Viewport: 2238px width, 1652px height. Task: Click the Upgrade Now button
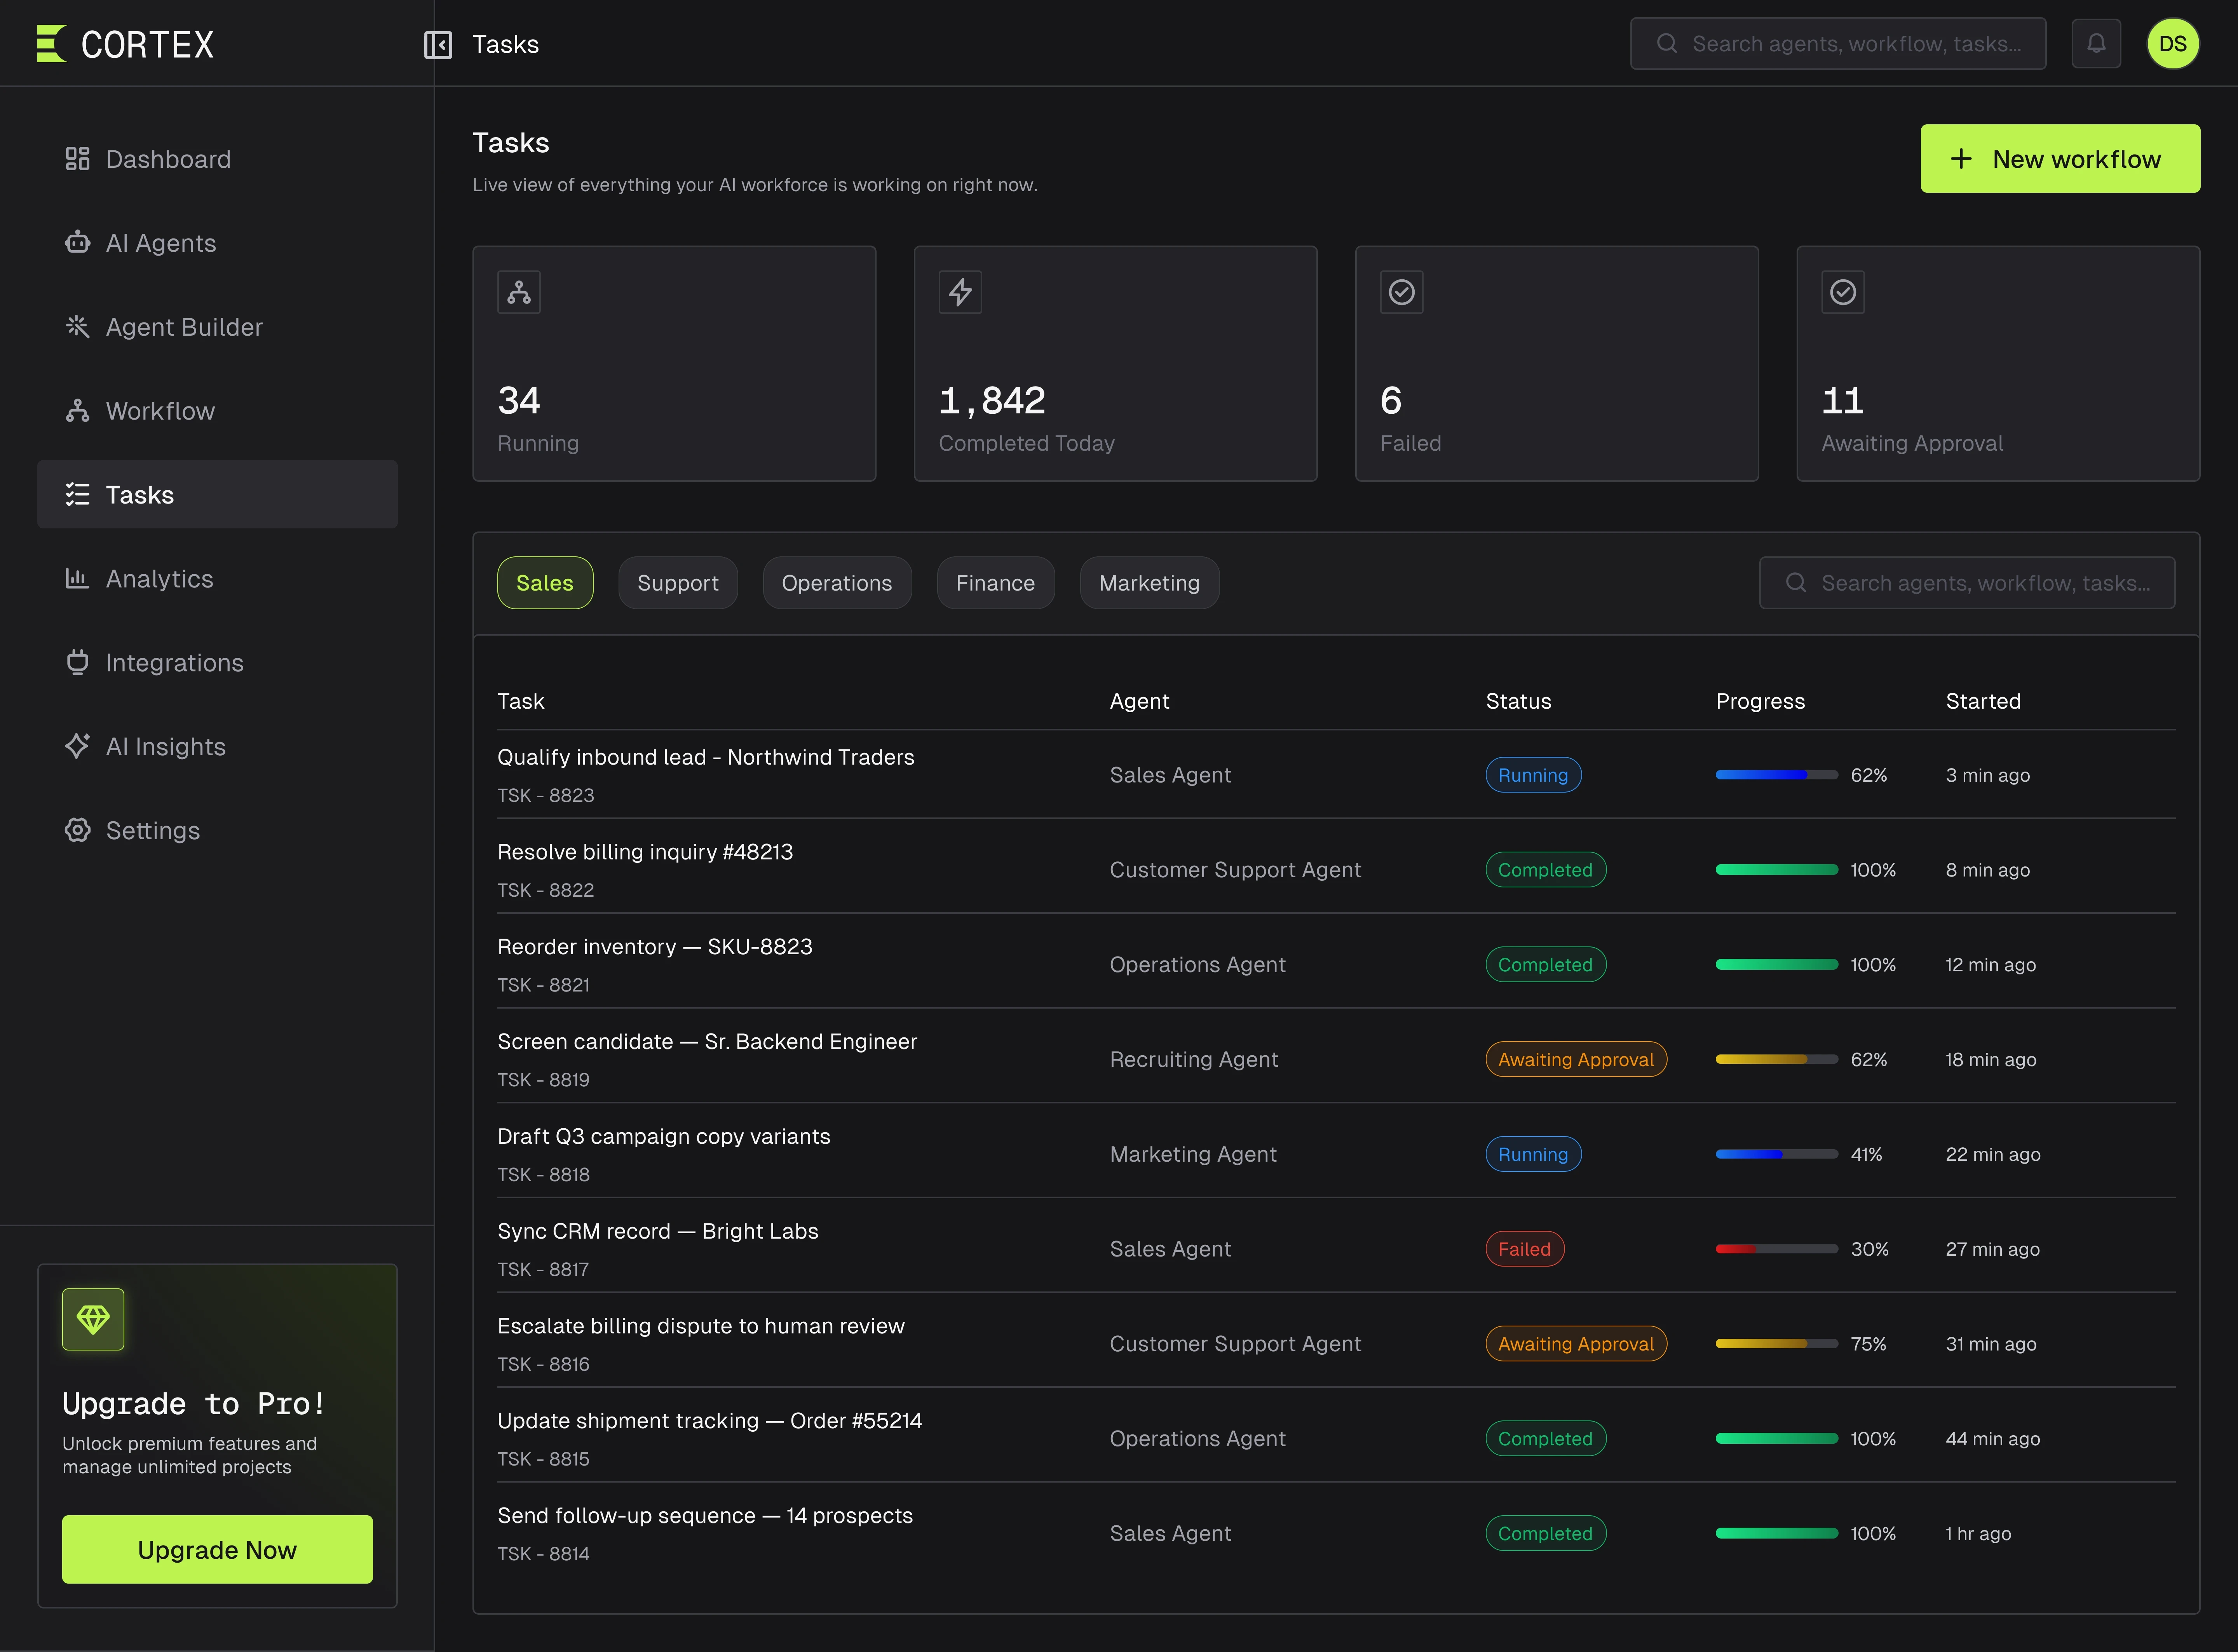click(x=217, y=1549)
